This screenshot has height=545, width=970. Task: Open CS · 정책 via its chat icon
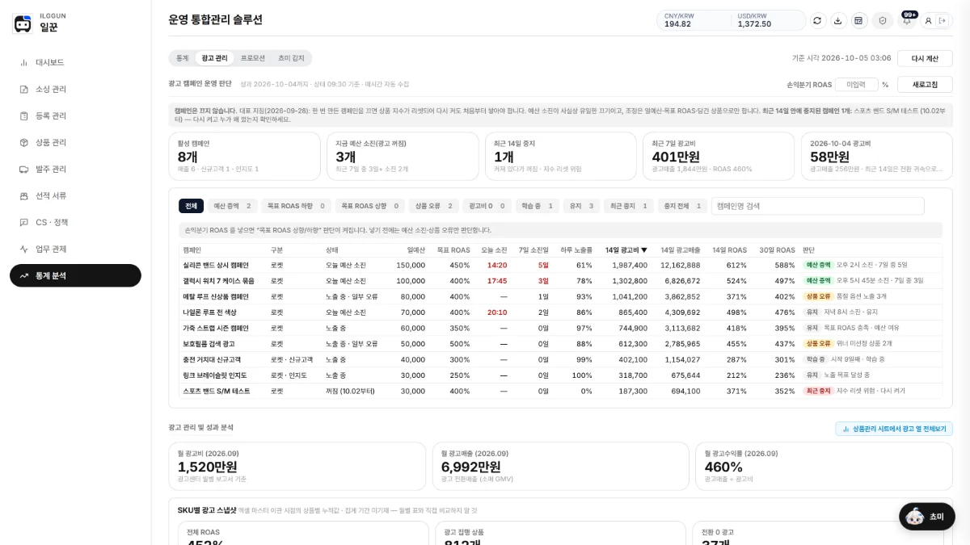pos(23,222)
